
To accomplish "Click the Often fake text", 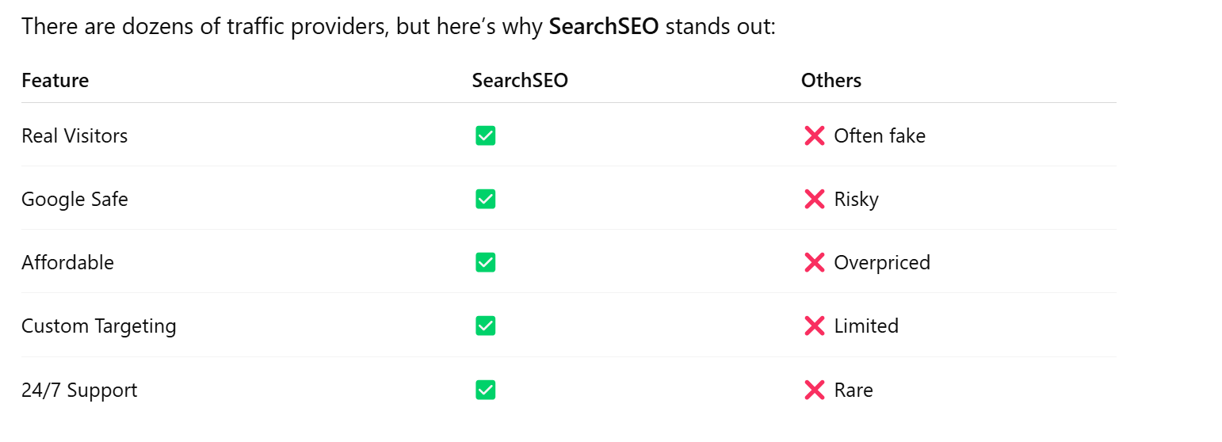I will (x=880, y=135).
